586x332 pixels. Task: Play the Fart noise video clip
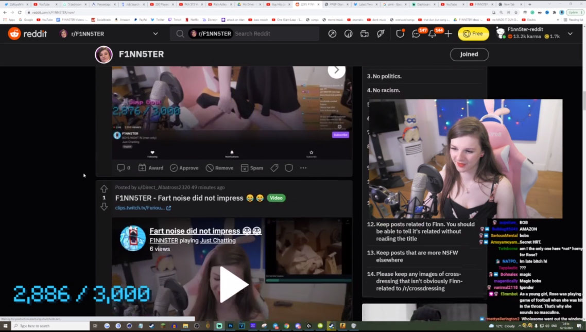tap(233, 285)
